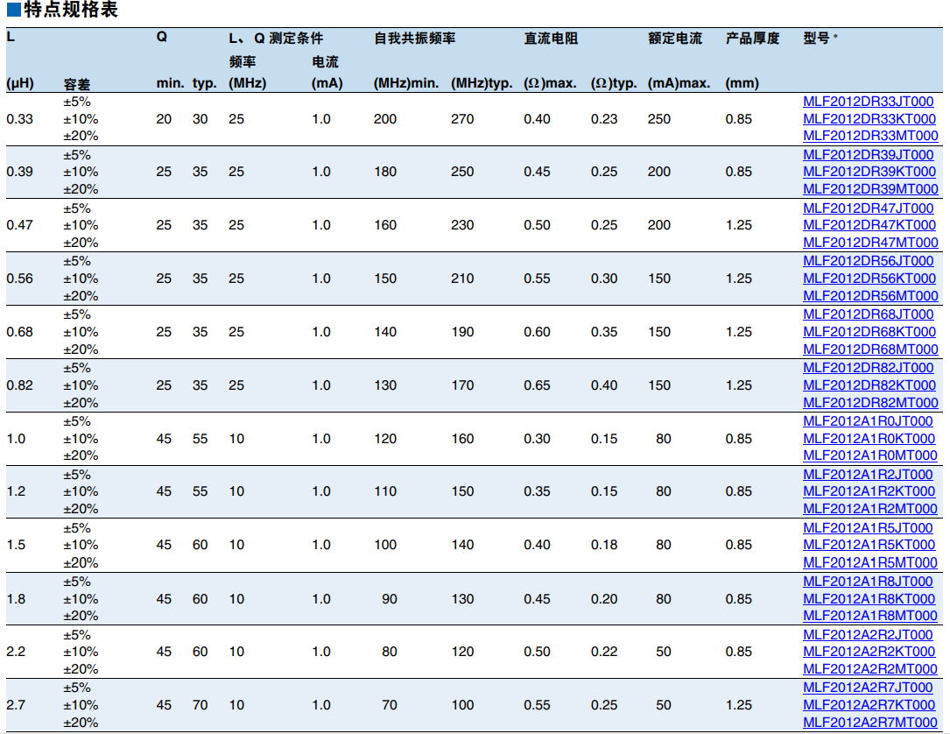Click inductance value 0.47
This screenshot has width=950, height=734.
click(x=19, y=225)
